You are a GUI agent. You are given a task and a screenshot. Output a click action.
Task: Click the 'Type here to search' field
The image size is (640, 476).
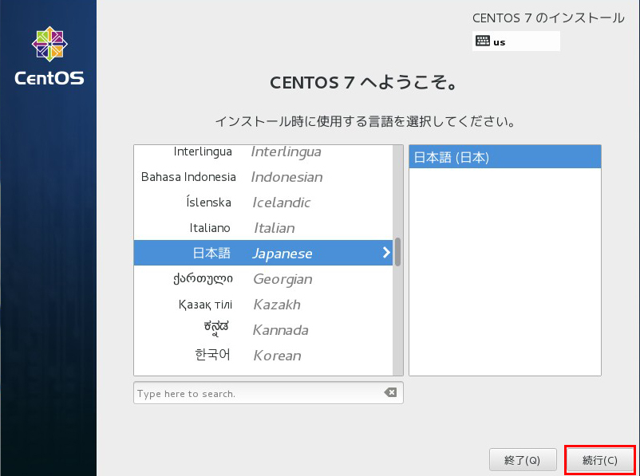255,393
